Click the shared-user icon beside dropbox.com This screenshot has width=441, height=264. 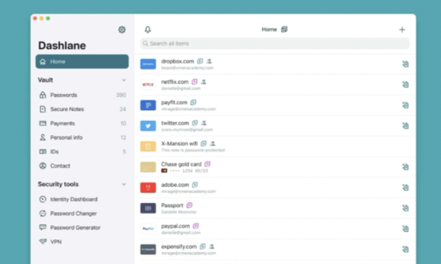(x=209, y=61)
